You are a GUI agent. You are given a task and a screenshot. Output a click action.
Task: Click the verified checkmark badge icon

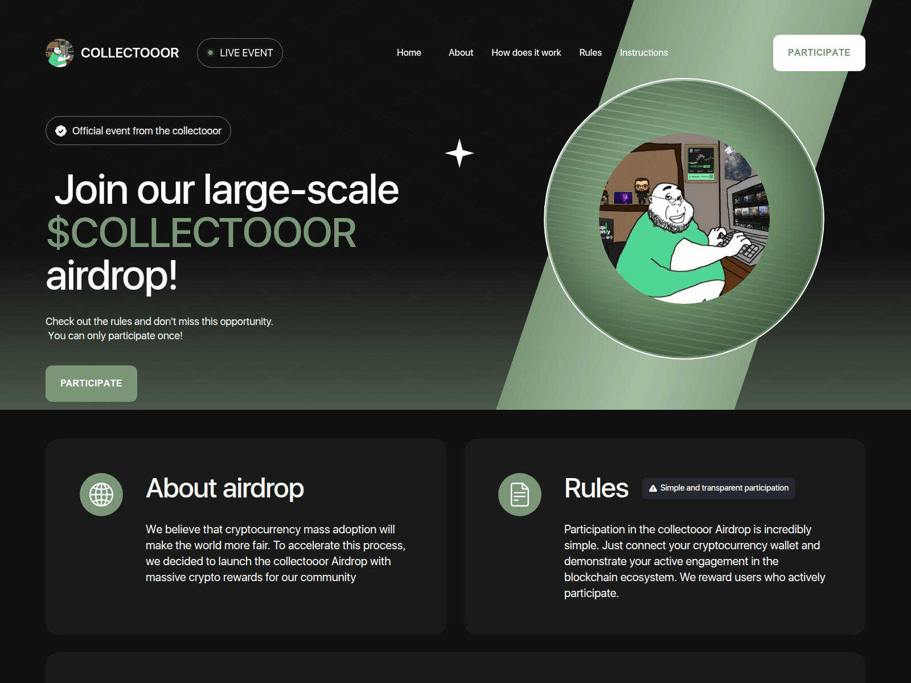[61, 131]
